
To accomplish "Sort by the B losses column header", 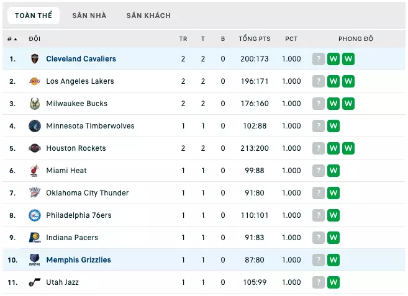I will [223, 39].
